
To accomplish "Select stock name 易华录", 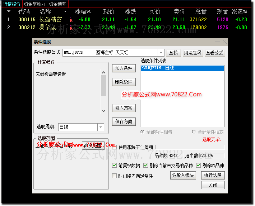I will tap(48, 27).
